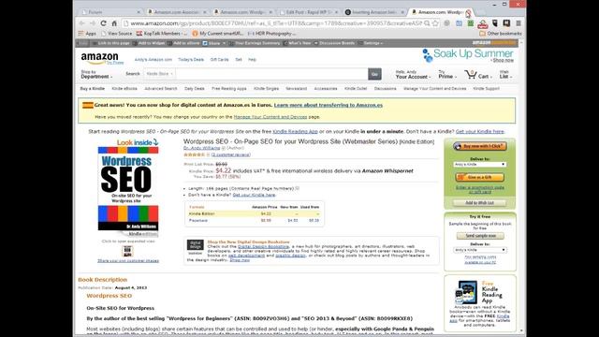Click the page vertical scrollbar
Image resolution: width=599 pixels, height=337 pixels.
[521, 185]
